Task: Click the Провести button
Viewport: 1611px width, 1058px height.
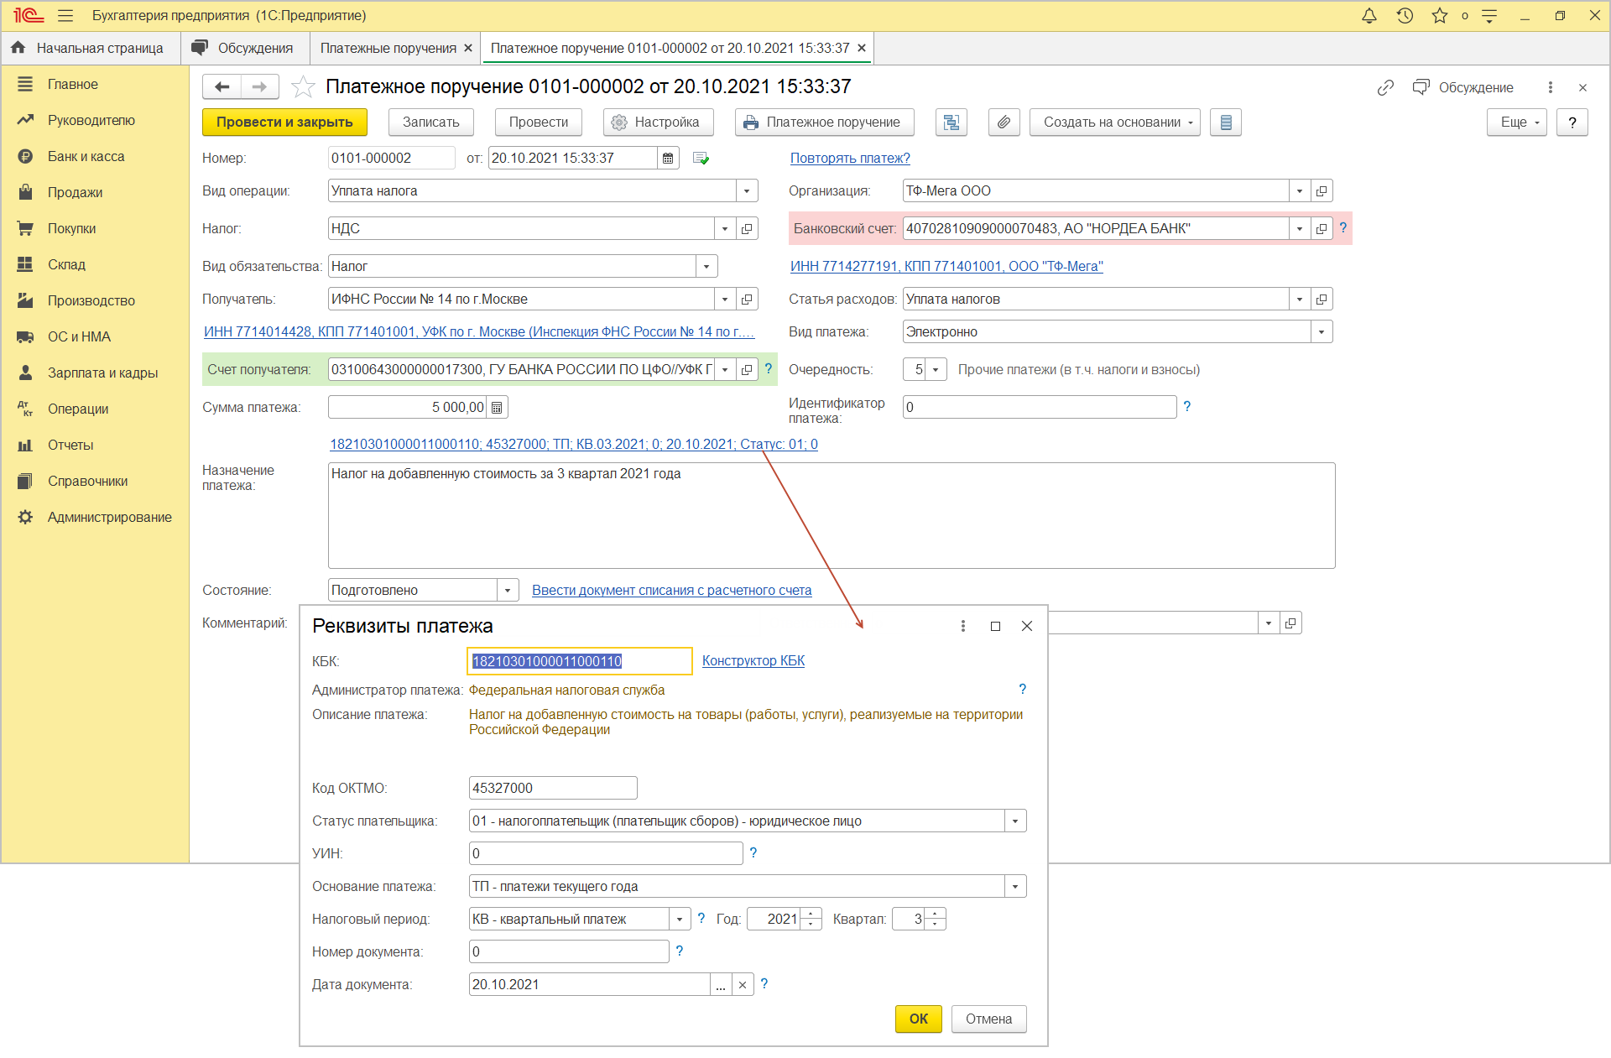Action: click(539, 122)
